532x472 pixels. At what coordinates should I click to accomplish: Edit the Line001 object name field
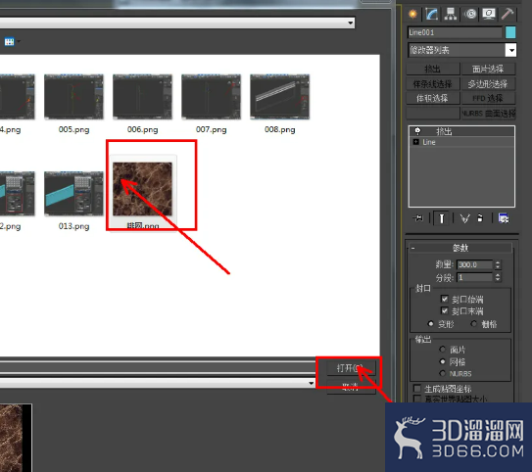pyautogui.click(x=455, y=32)
